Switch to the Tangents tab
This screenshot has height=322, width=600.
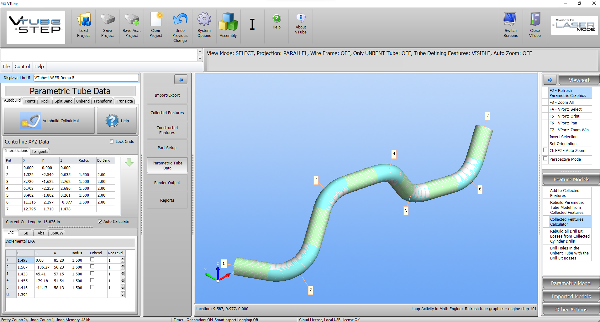coord(40,152)
